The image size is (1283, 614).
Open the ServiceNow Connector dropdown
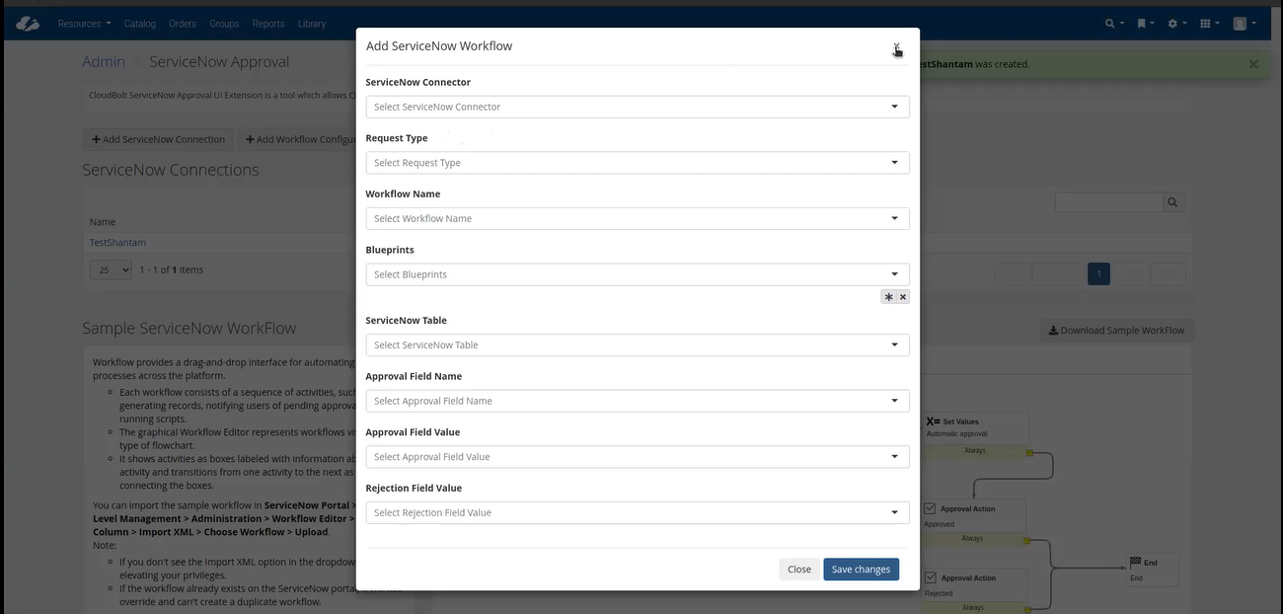point(637,107)
